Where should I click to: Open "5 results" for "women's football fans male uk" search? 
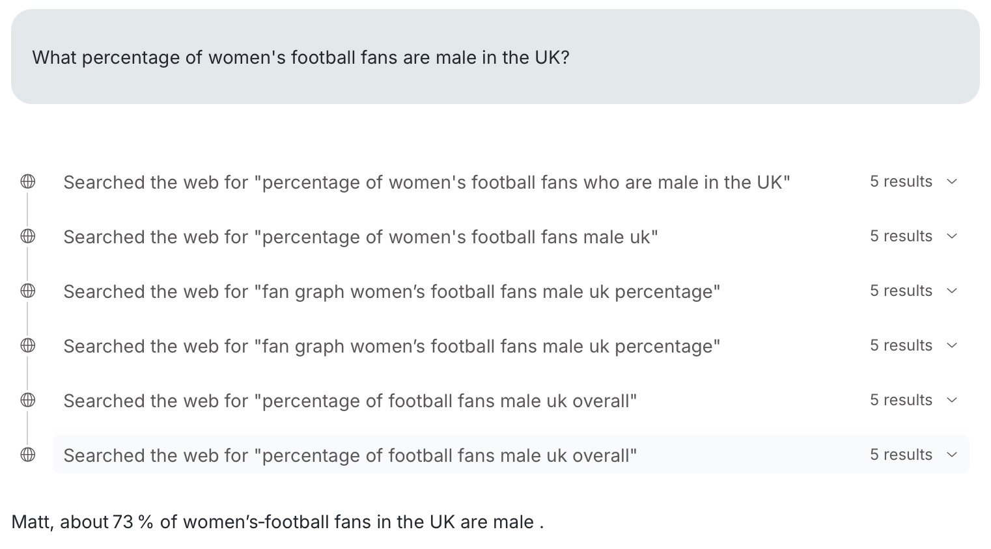[x=901, y=237]
